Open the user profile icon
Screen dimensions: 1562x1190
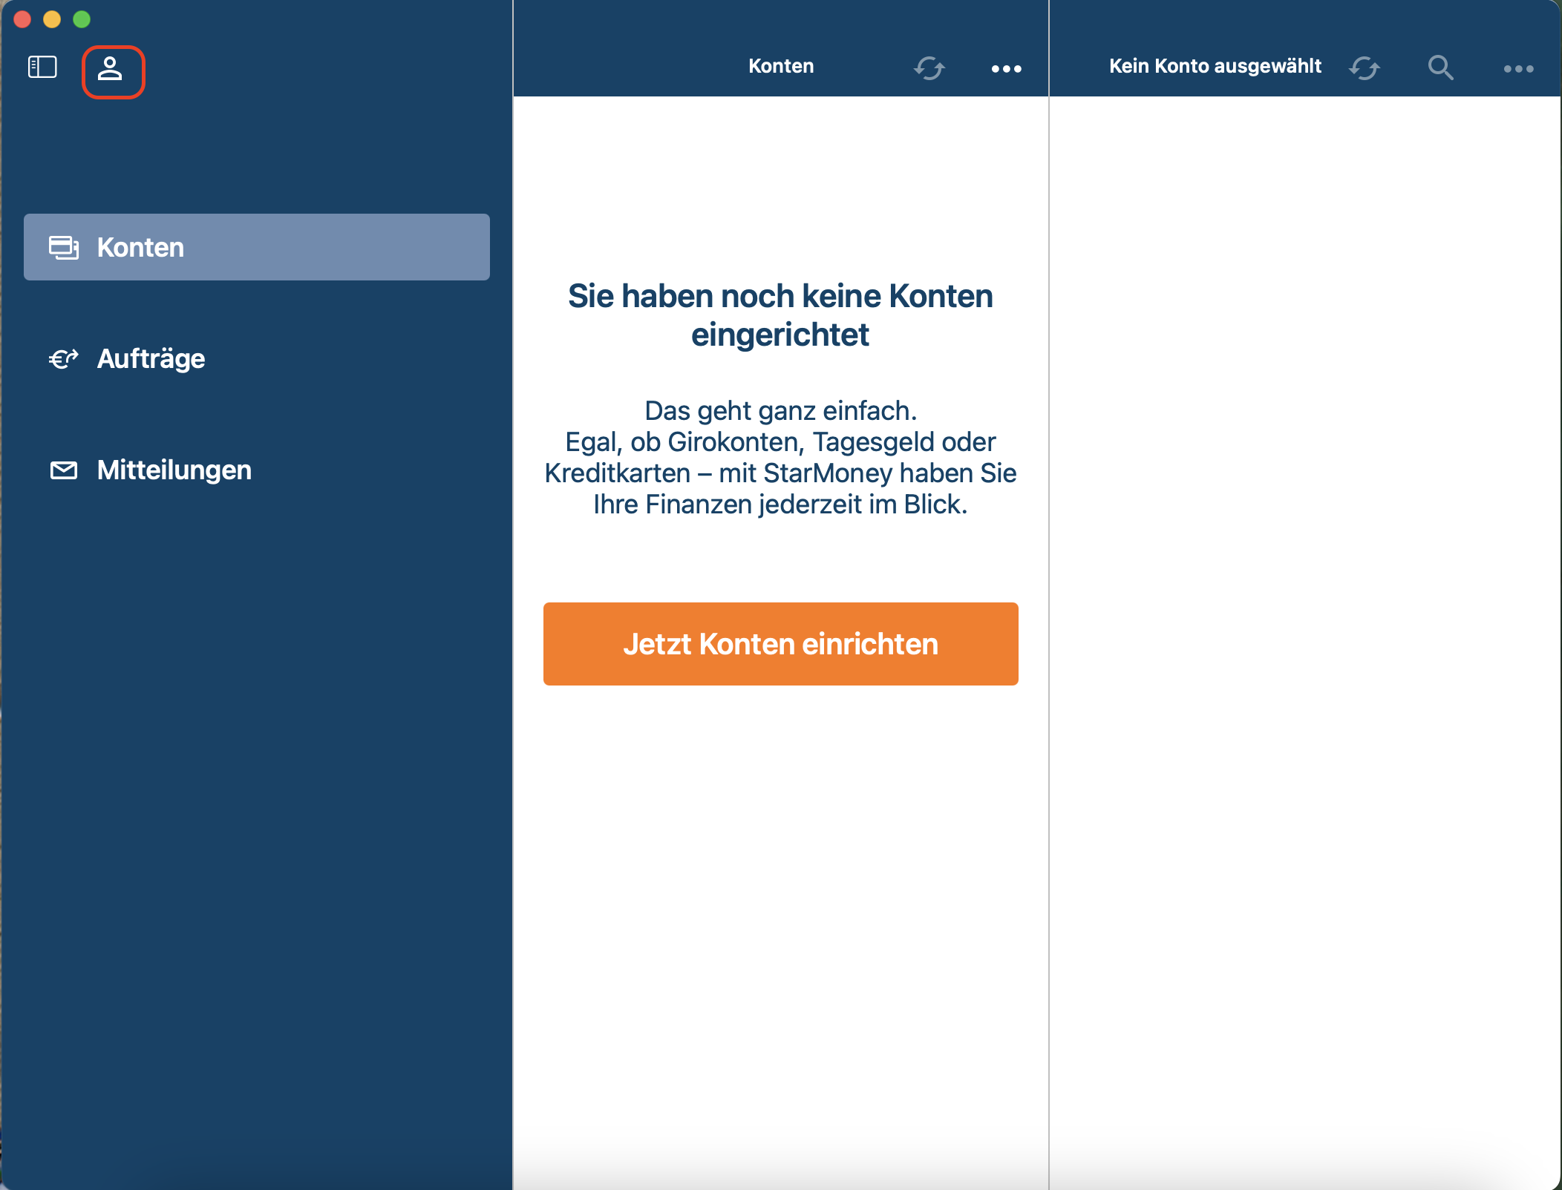pos(111,70)
